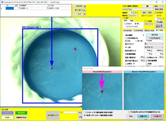The width and height of the screenshot is (166, 121).
Task: Open the ベース色 dropdown
Action: (x=154, y=47)
